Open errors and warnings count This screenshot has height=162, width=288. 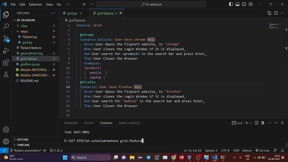pyautogui.click(x=56, y=150)
